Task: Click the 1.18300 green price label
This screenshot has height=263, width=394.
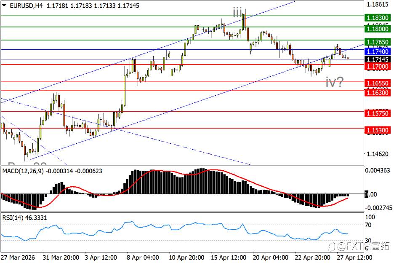Action: [x=377, y=18]
